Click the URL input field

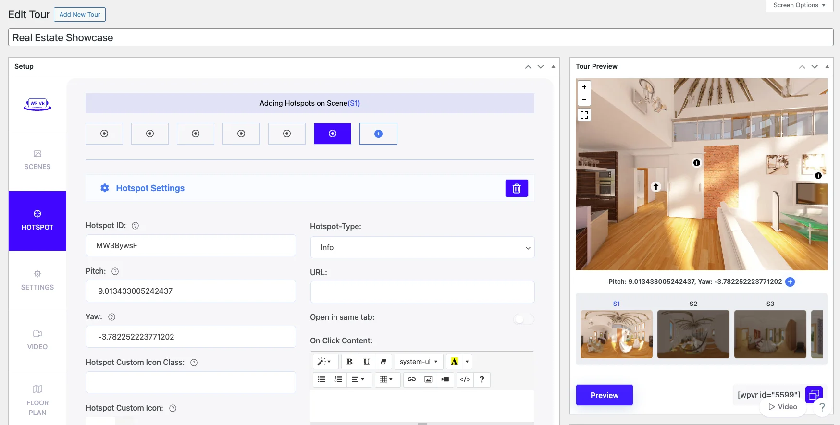(422, 292)
